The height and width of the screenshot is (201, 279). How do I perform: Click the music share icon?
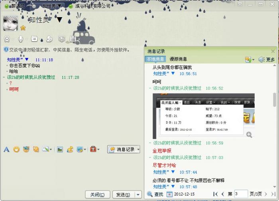(x=70, y=149)
